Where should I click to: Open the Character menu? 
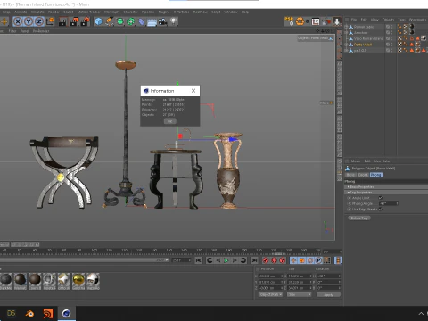click(x=130, y=12)
